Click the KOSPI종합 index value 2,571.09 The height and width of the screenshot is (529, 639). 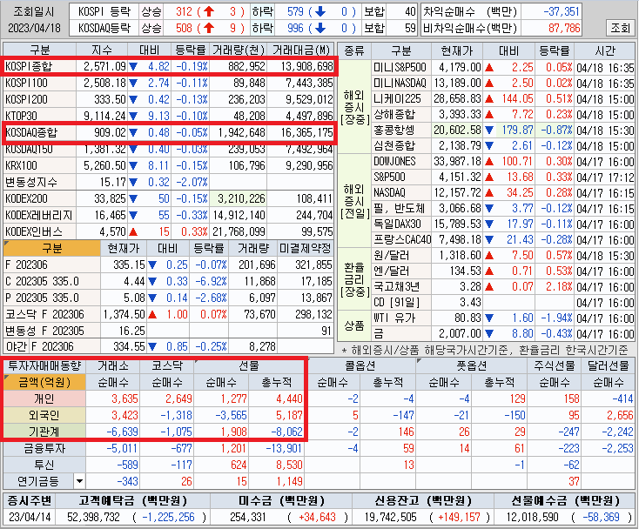click(x=104, y=66)
